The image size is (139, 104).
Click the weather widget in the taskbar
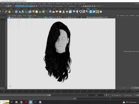pos(130,102)
